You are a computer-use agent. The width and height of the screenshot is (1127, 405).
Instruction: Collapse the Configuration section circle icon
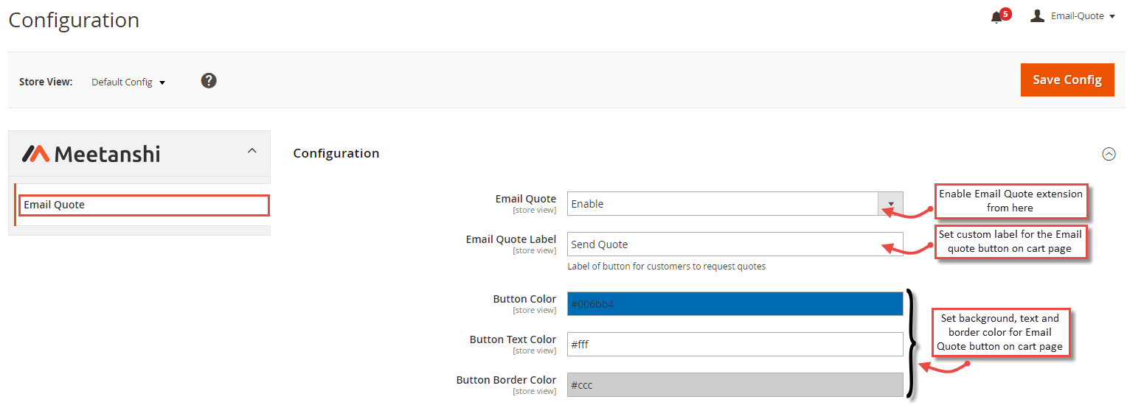click(x=1108, y=154)
